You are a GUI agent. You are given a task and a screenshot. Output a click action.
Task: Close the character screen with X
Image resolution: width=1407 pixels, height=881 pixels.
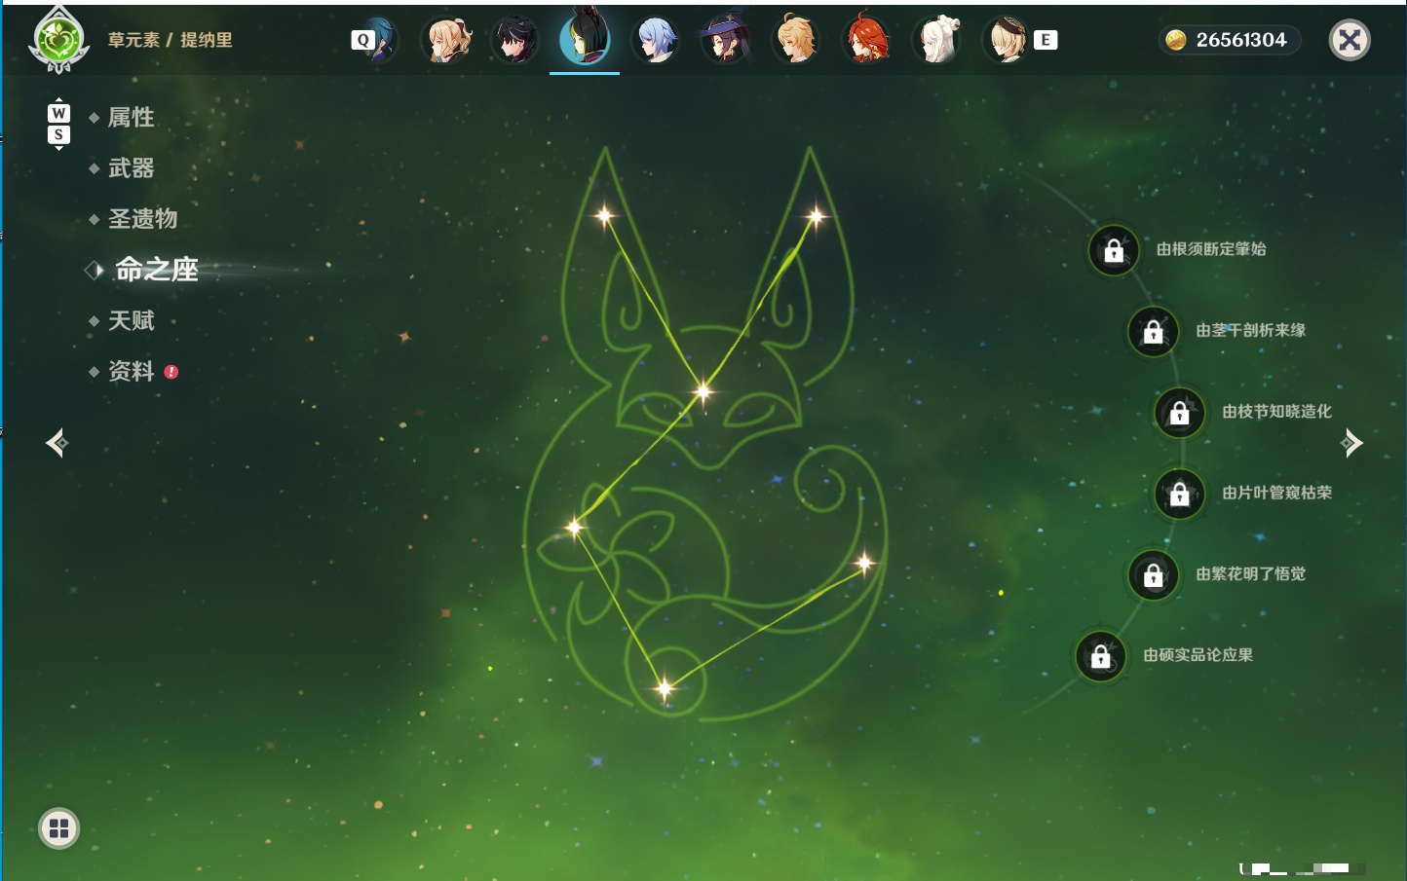[x=1350, y=40]
